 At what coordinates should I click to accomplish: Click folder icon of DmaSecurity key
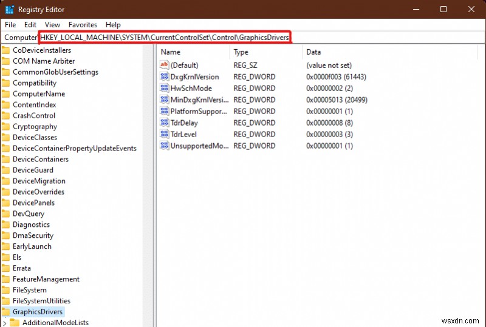(5, 235)
